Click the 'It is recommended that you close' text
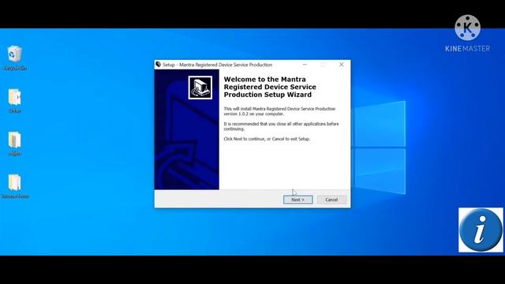Image resolution: width=505 pixels, height=284 pixels. pyautogui.click(x=281, y=126)
